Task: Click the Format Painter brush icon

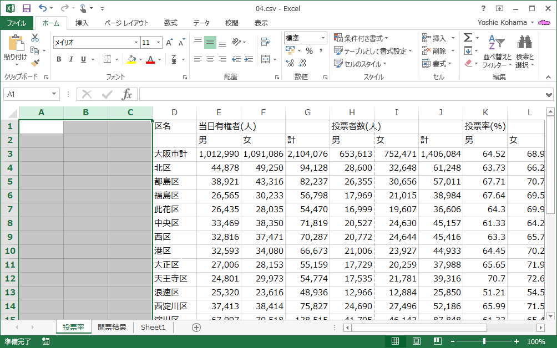Action: tap(35, 63)
